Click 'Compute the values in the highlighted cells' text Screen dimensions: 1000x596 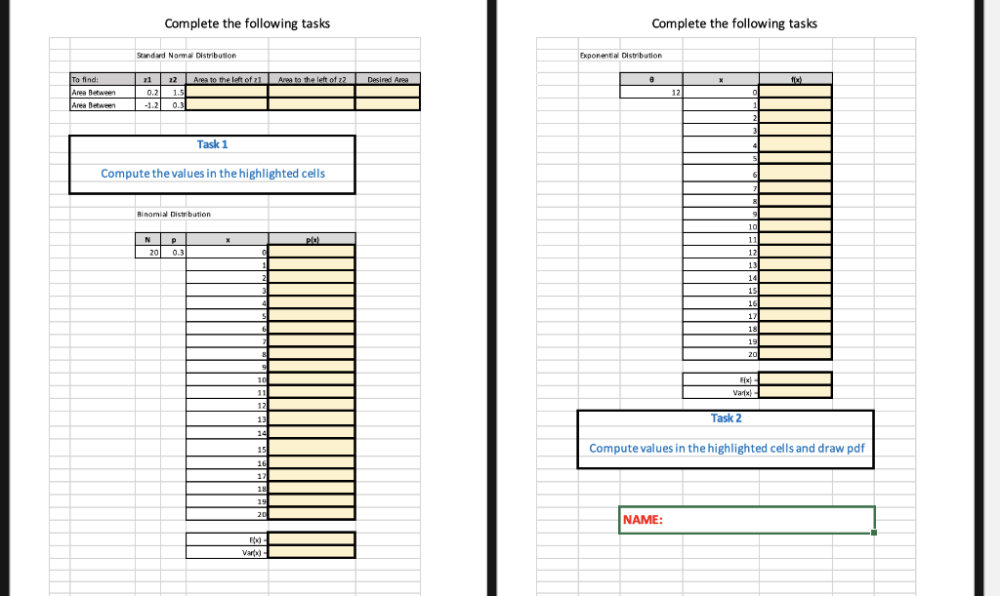tap(212, 174)
